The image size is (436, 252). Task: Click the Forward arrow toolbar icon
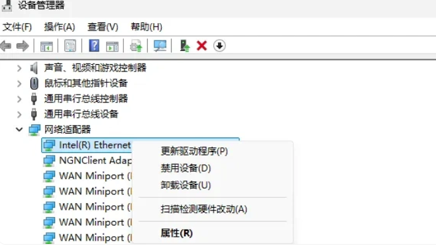click(x=23, y=46)
